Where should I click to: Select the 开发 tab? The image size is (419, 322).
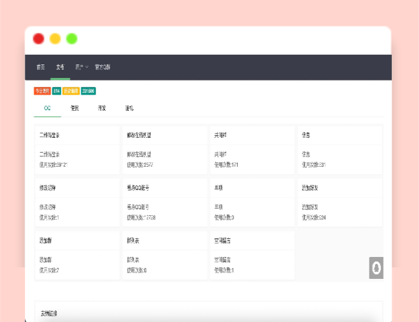click(102, 108)
